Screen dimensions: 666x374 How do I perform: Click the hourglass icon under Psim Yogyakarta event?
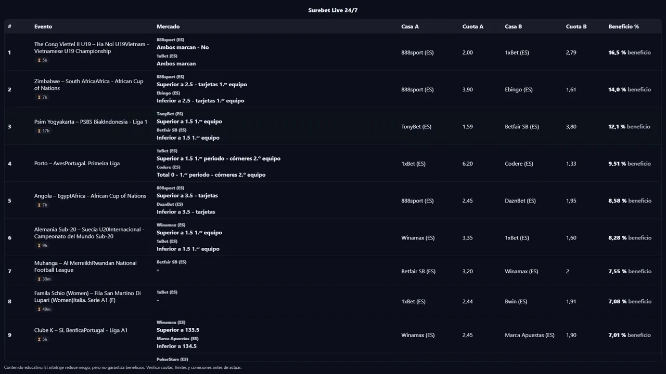click(x=39, y=131)
